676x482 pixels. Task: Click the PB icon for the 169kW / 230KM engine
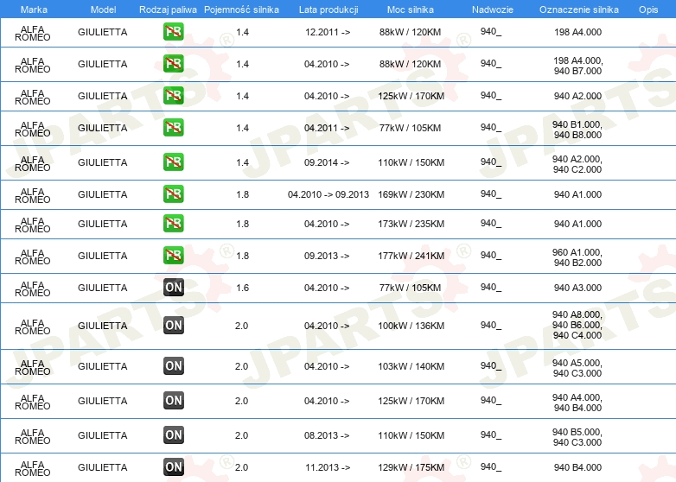(x=174, y=194)
